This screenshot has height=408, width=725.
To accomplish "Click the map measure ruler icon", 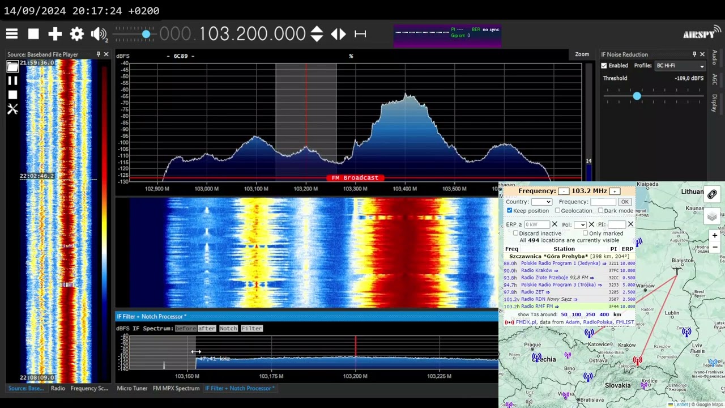I will click(712, 194).
